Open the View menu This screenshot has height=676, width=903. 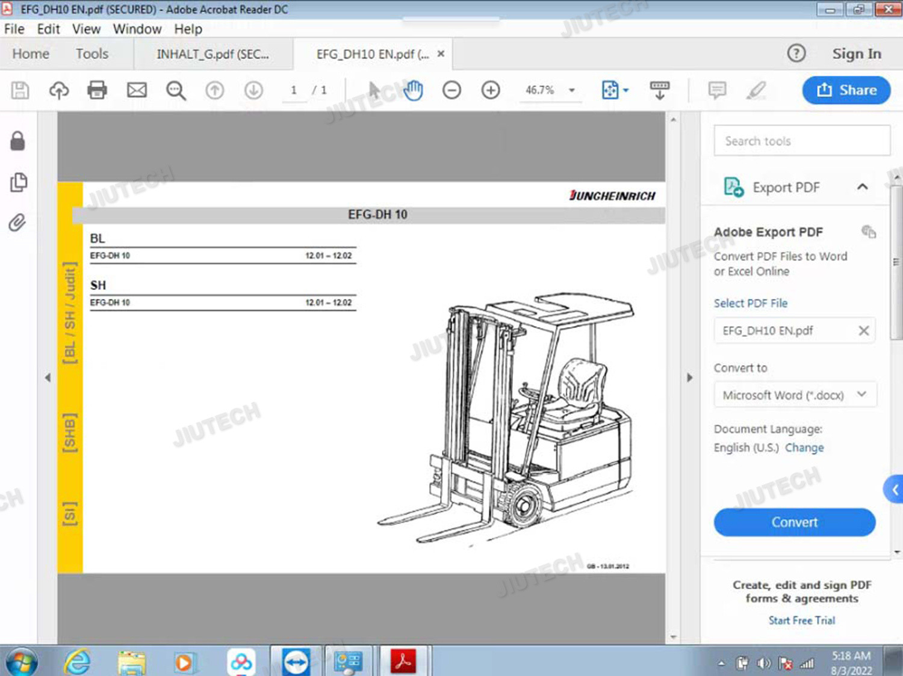86,29
